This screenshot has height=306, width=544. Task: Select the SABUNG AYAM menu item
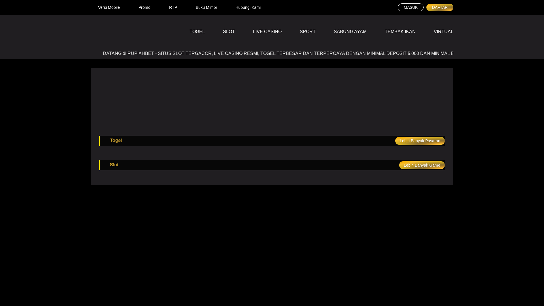coord(350,32)
